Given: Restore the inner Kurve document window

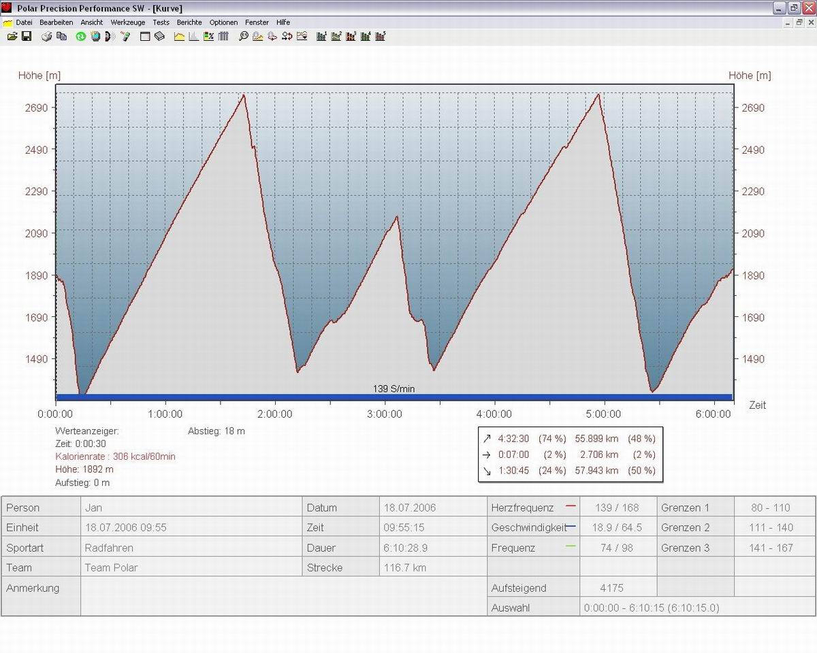Looking at the screenshot, I should tap(799, 22).
